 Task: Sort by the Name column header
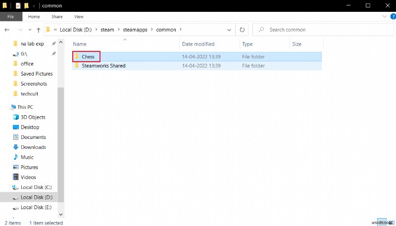80,44
